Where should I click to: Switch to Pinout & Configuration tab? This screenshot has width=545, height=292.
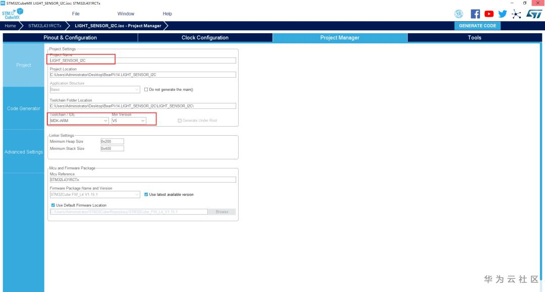pyautogui.click(x=70, y=37)
